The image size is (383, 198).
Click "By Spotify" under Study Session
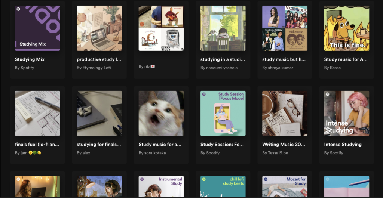click(x=210, y=153)
